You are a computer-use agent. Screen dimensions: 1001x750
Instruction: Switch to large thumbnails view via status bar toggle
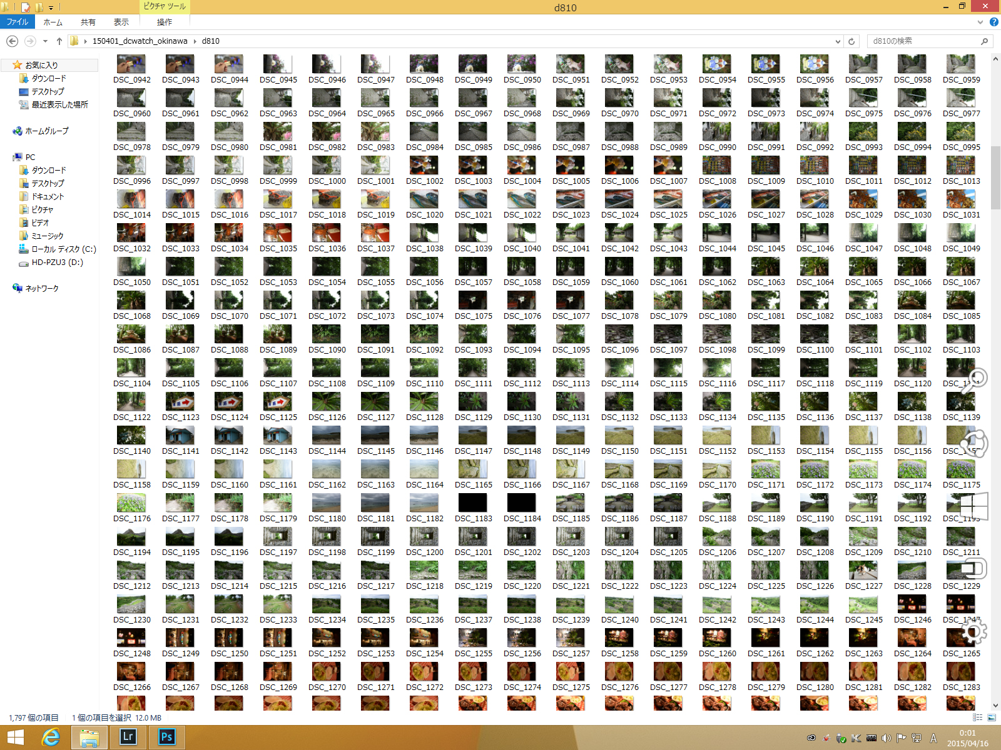pyautogui.click(x=992, y=717)
